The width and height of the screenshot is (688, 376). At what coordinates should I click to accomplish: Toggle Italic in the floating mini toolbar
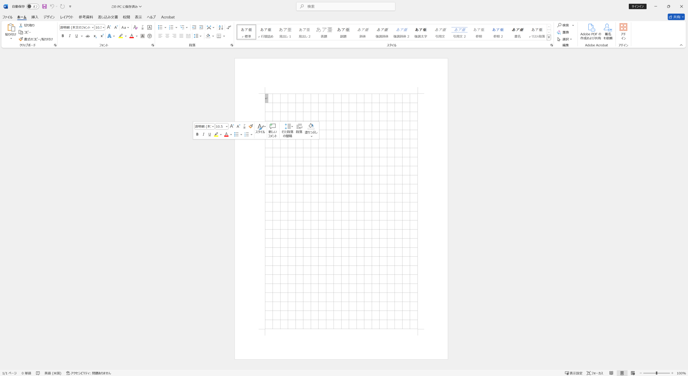203,134
